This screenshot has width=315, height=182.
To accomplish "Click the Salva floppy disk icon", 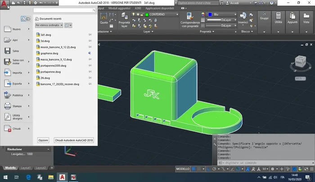I will [x=8, y=51].
